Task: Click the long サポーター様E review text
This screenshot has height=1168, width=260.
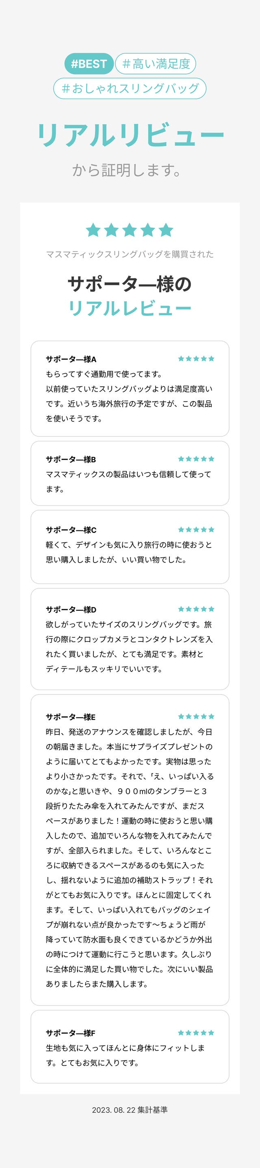Action: (x=129, y=857)
